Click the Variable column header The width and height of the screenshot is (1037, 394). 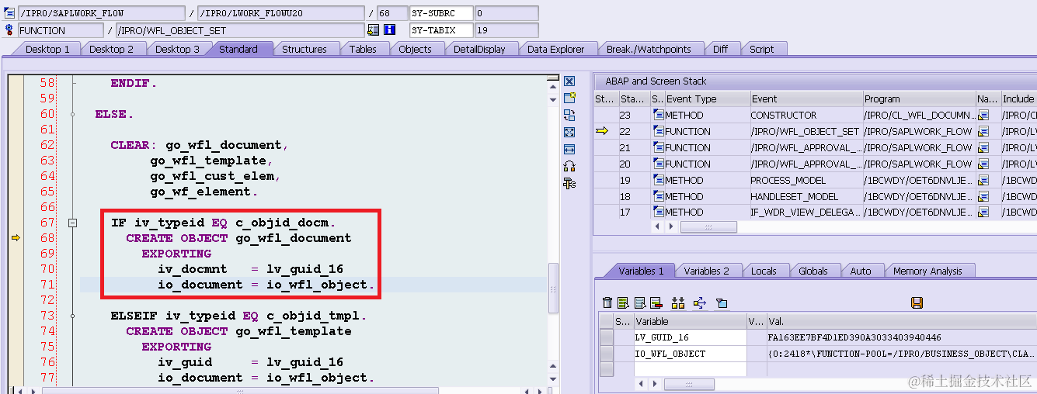tap(690, 321)
